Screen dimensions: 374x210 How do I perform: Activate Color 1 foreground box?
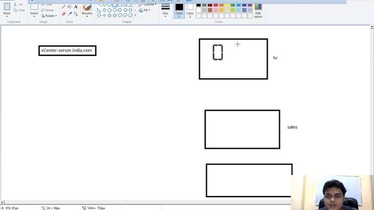click(x=179, y=10)
